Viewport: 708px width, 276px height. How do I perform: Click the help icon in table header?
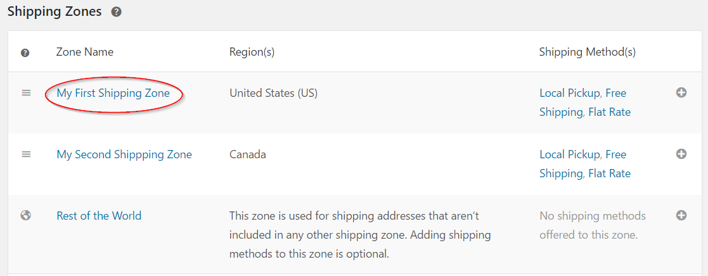[25, 53]
